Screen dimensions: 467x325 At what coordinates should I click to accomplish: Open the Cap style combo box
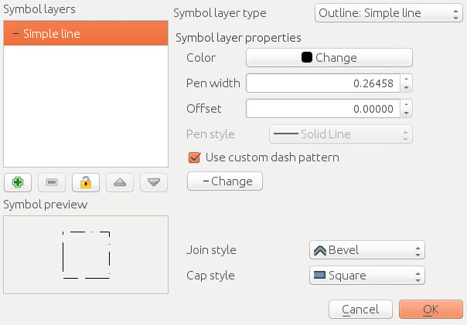click(x=367, y=276)
